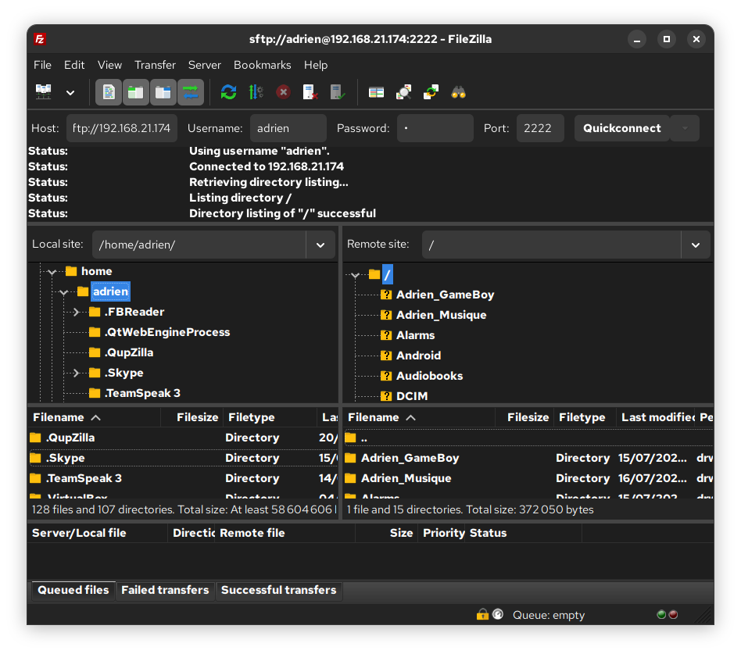Click into the Password field
The width and height of the screenshot is (741, 654).
pos(435,128)
